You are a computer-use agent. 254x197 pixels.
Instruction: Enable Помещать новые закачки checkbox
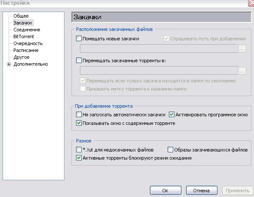79,39
